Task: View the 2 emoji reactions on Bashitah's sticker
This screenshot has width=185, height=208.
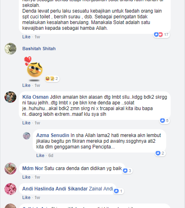Action: coord(52,79)
